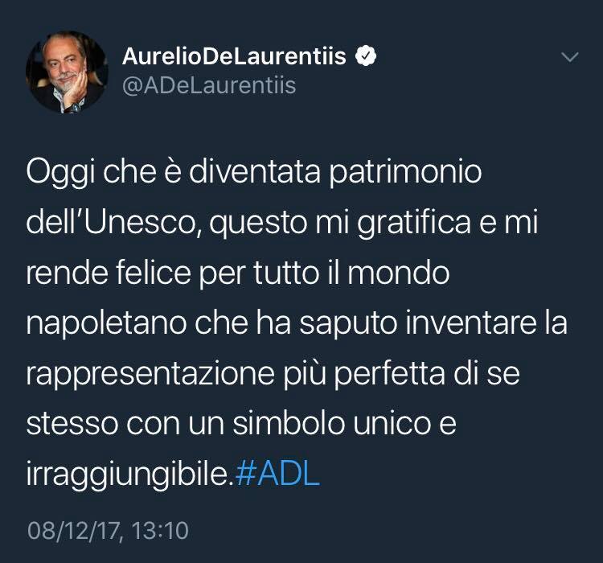This screenshot has width=603, height=563.
Task: Click the word 'patrimonio' in the tweet
Action: click(405, 174)
